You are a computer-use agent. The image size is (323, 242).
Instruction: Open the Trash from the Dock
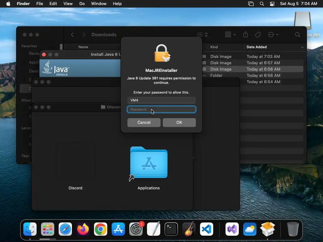coord(293,229)
